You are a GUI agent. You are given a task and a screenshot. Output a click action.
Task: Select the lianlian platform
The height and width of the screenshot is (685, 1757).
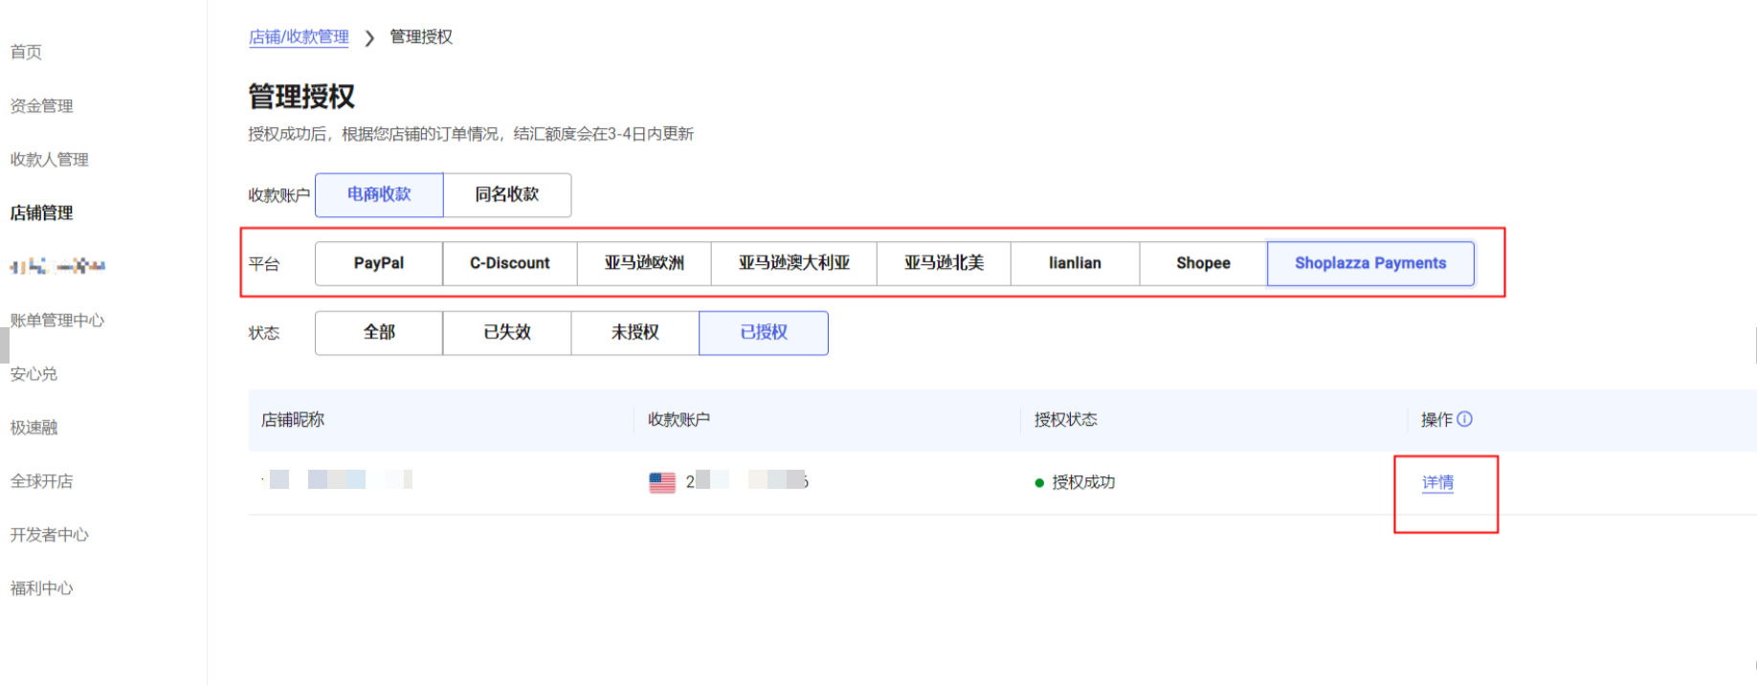tap(1075, 263)
